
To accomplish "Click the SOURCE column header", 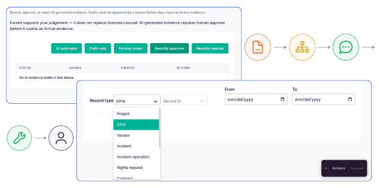I will point(75,68).
